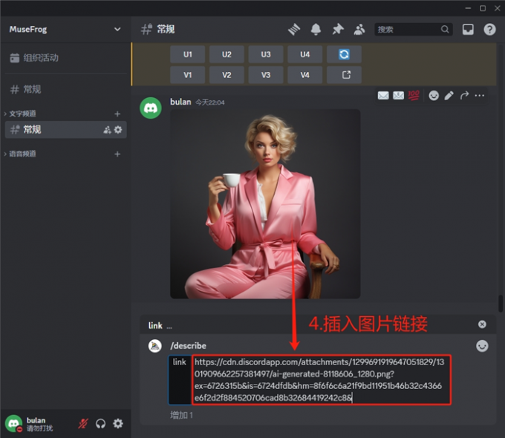
Task: Open the help question mark icon
Action: point(489,30)
